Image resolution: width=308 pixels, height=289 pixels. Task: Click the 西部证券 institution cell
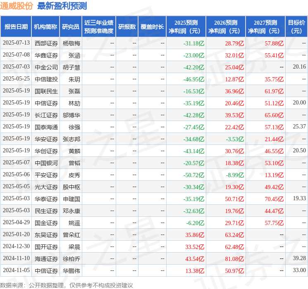coord(46,43)
